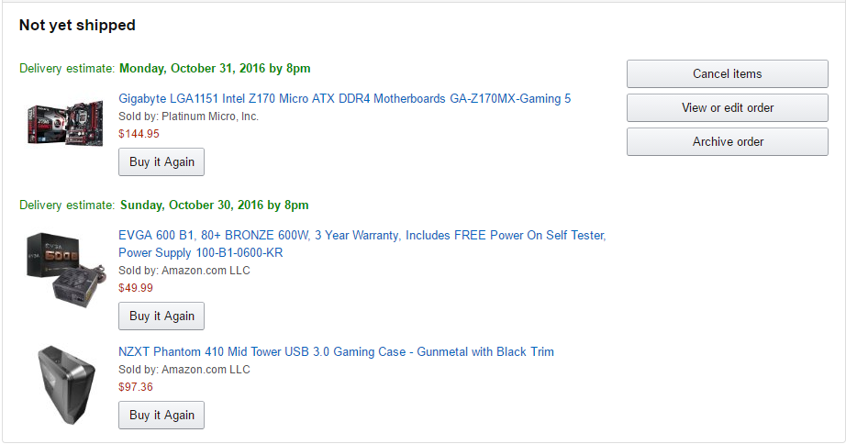The height and width of the screenshot is (444, 846).
Task: Select the $49.99 power supply price
Action: pyautogui.click(x=136, y=288)
